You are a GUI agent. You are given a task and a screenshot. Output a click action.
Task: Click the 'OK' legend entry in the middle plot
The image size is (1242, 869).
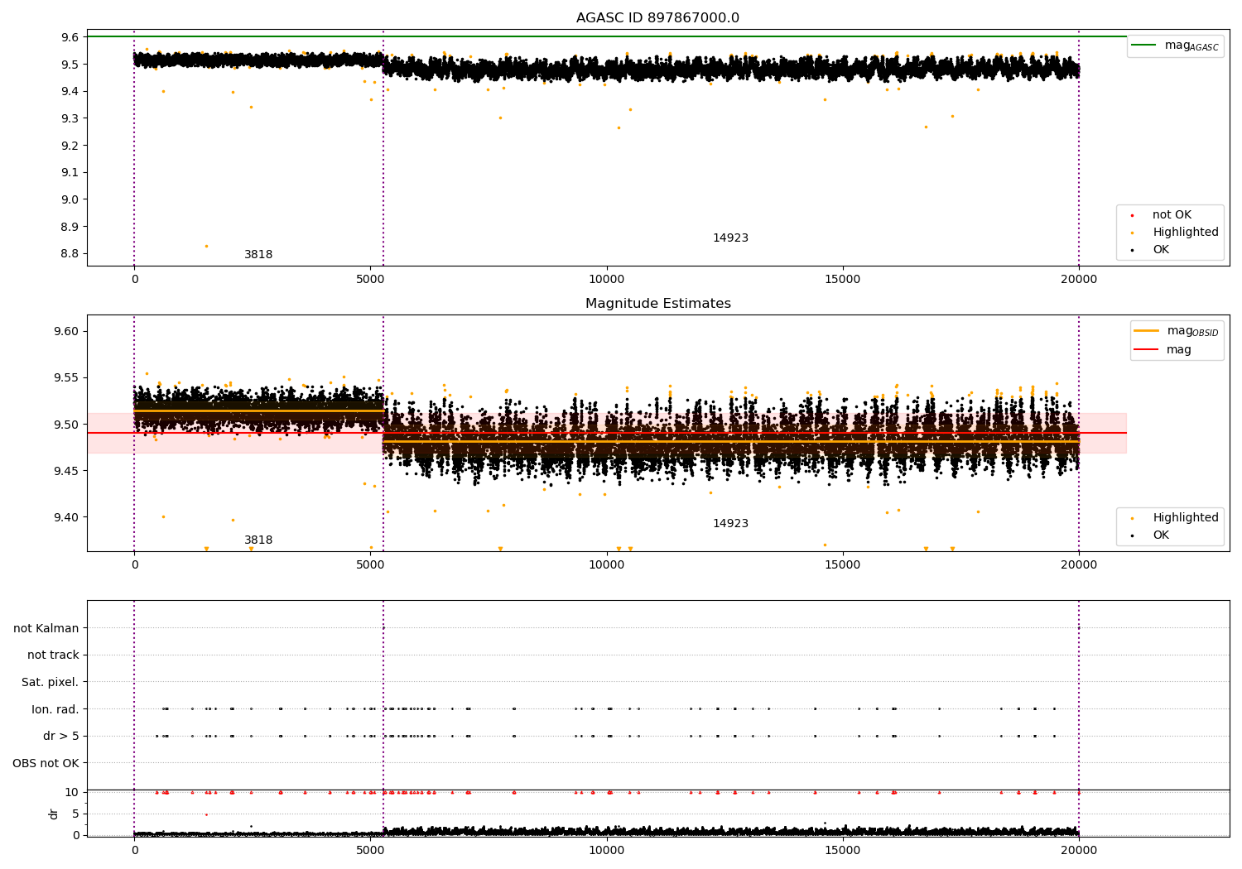tap(1161, 535)
